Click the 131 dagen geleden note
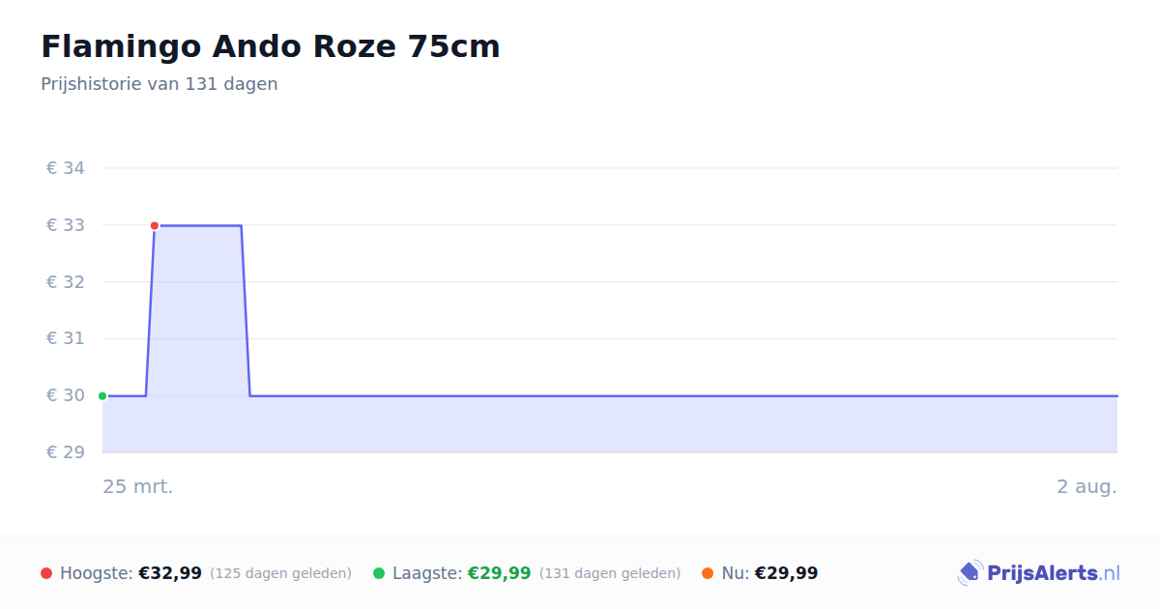Viewport: 1160px width, 609px height. pyautogui.click(x=610, y=573)
